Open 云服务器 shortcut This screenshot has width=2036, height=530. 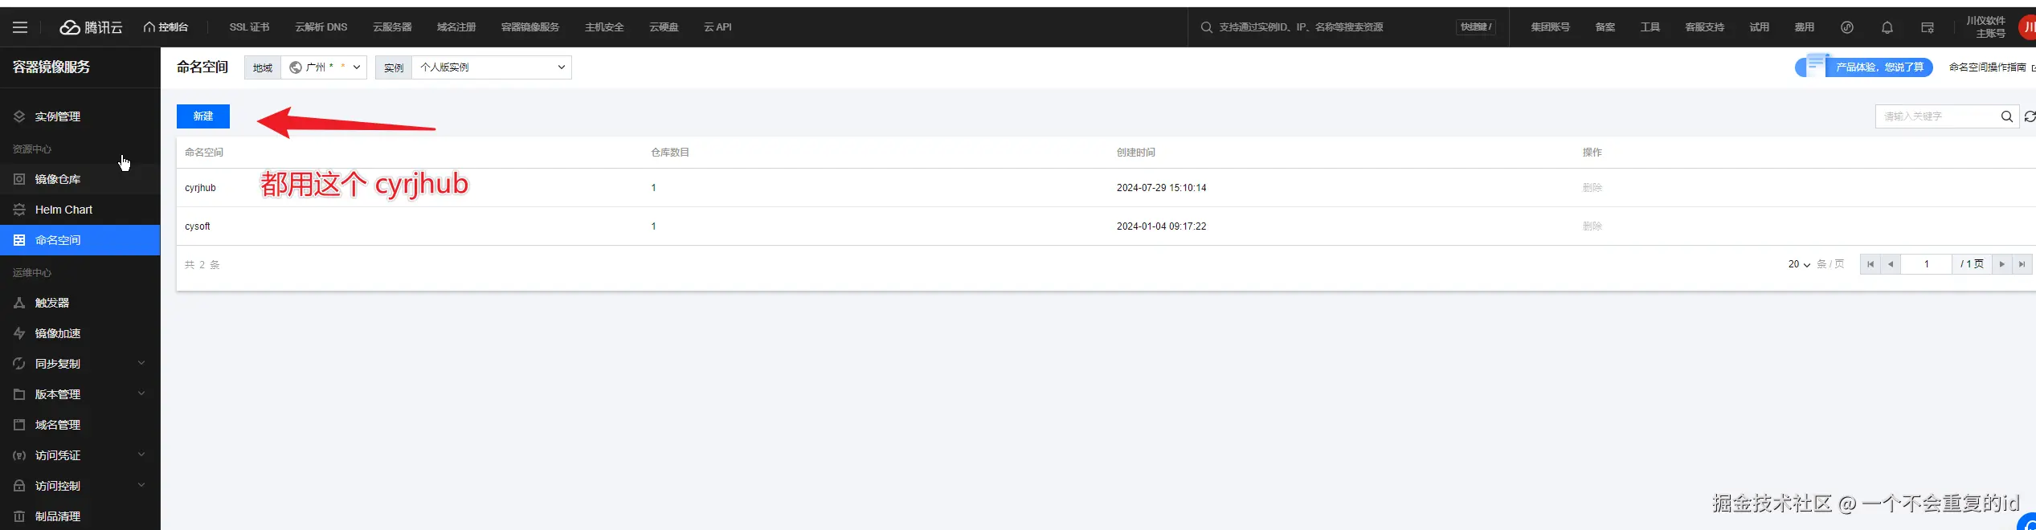pos(392,27)
